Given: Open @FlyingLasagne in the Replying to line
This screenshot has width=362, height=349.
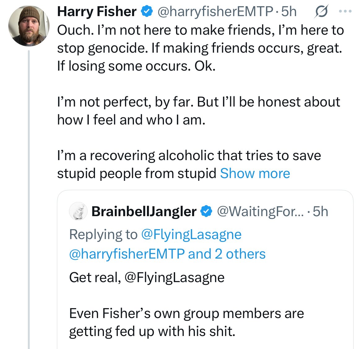Looking at the screenshot, I should tap(191, 234).
